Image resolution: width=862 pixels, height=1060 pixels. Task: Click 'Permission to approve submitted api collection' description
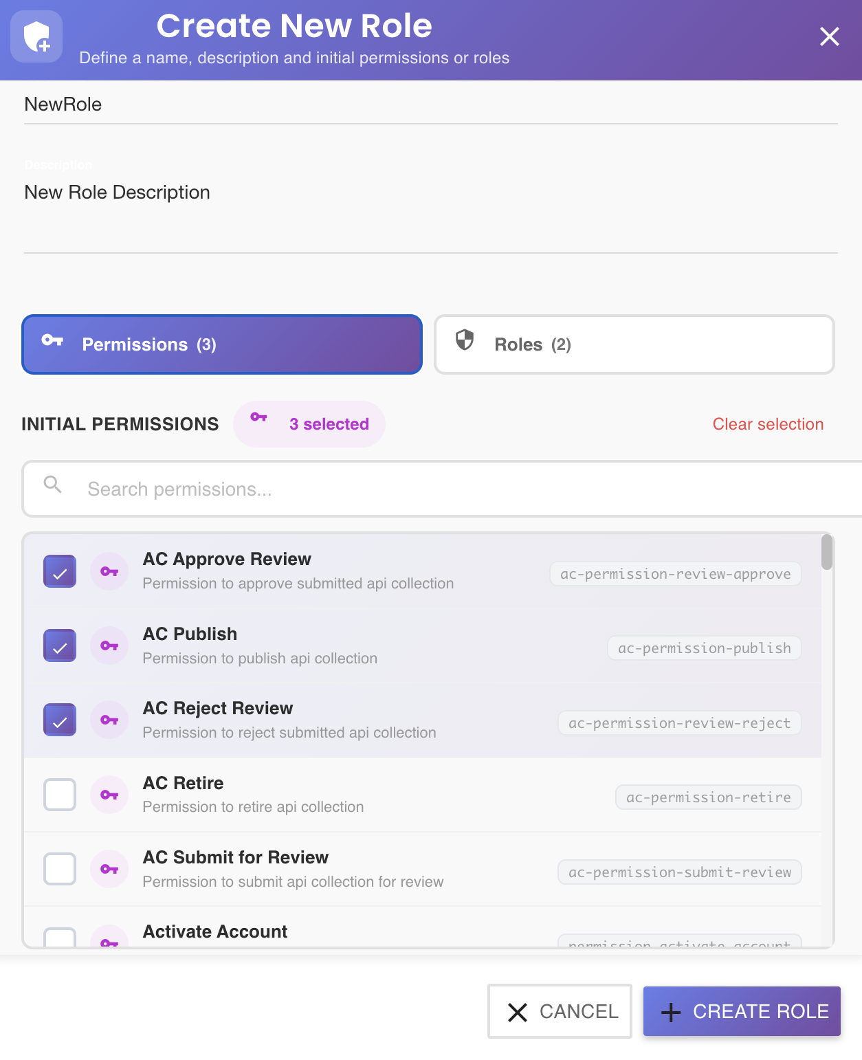(298, 584)
